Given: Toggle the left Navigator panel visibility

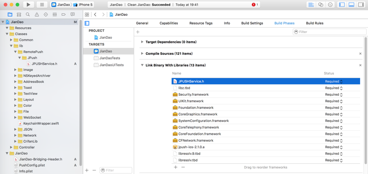Looking at the screenshot, I should (x=342, y=5).
